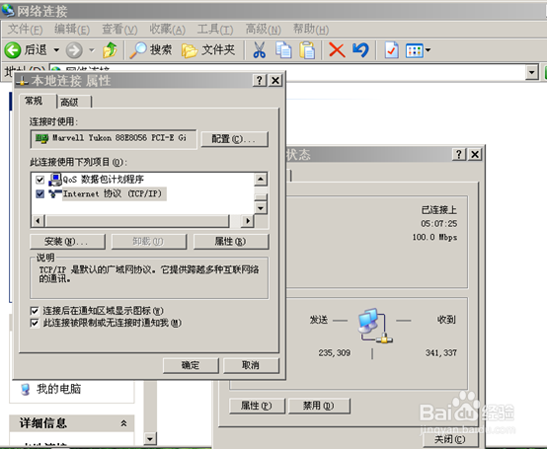Click 100.0 Mbps speed value

tap(434, 238)
